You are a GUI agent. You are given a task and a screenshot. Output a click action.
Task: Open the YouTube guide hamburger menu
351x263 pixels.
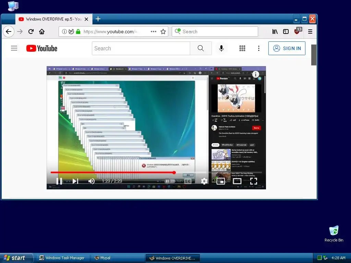click(x=14, y=48)
